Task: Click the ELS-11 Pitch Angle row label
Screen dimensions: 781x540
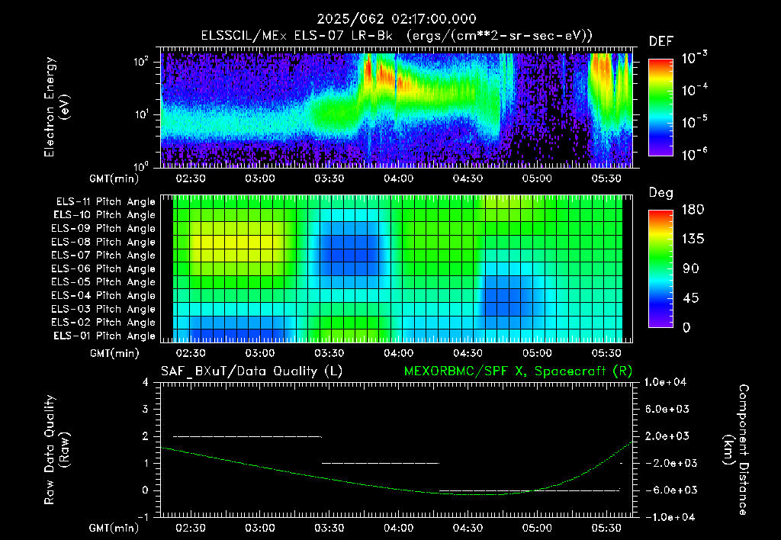Action: tap(105, 202)
